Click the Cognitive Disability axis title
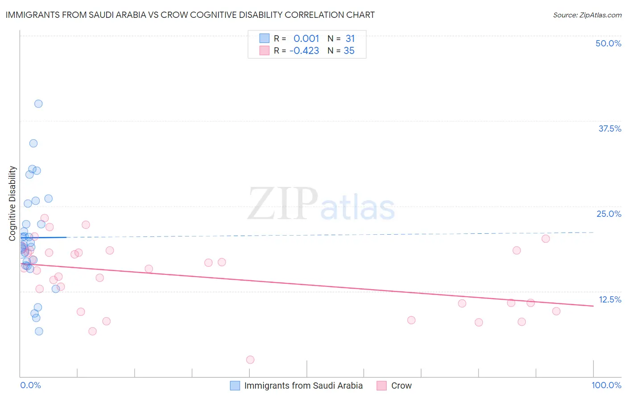 tap(12, 203)
